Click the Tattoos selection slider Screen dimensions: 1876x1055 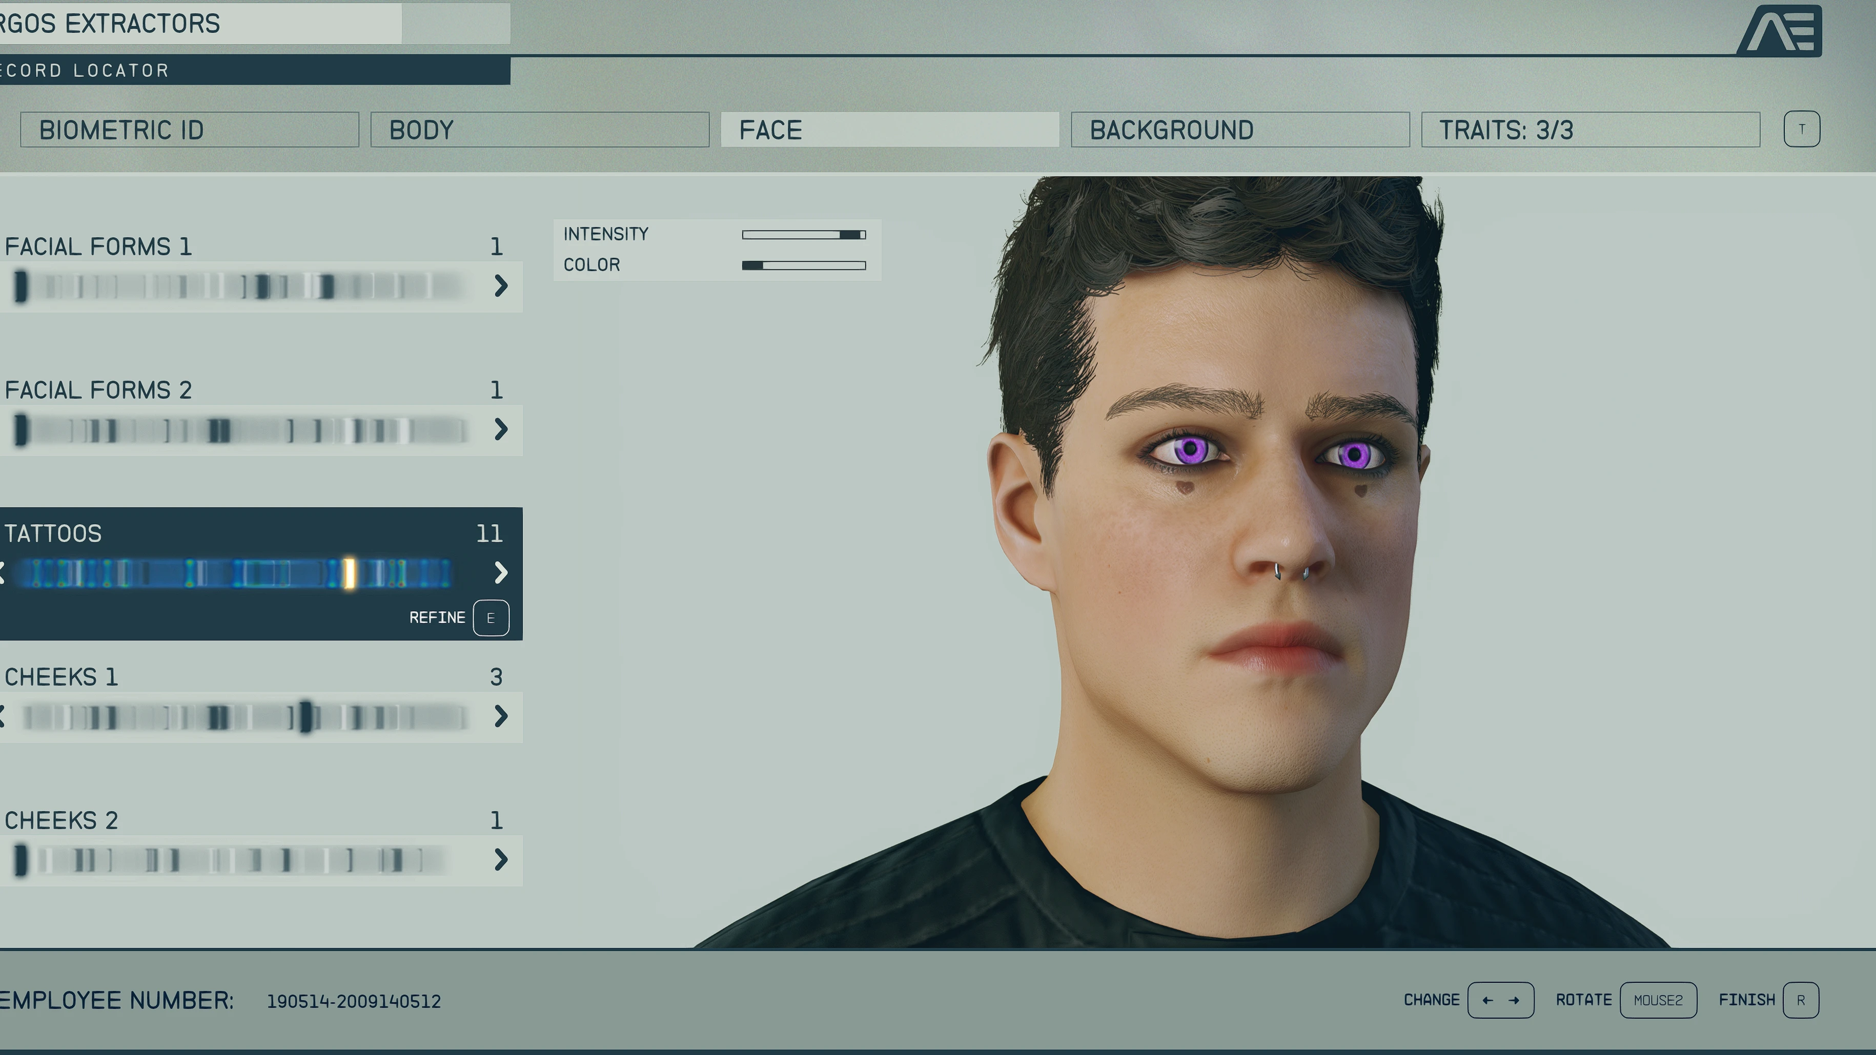tap(235, 573)
